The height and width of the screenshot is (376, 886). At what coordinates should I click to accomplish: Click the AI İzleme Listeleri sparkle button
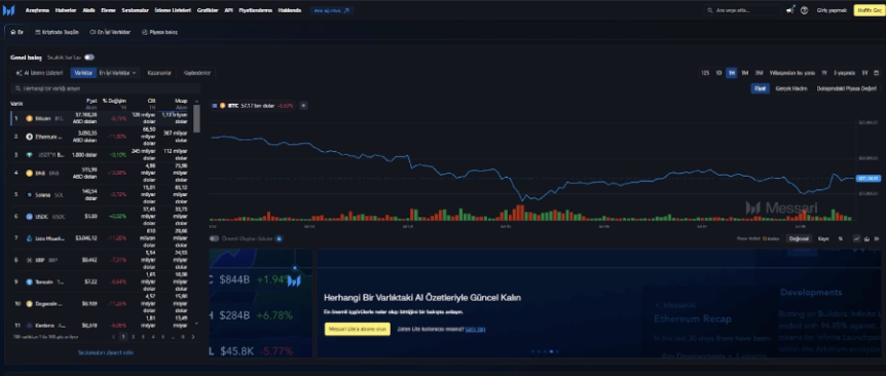(x=39, y=73)
